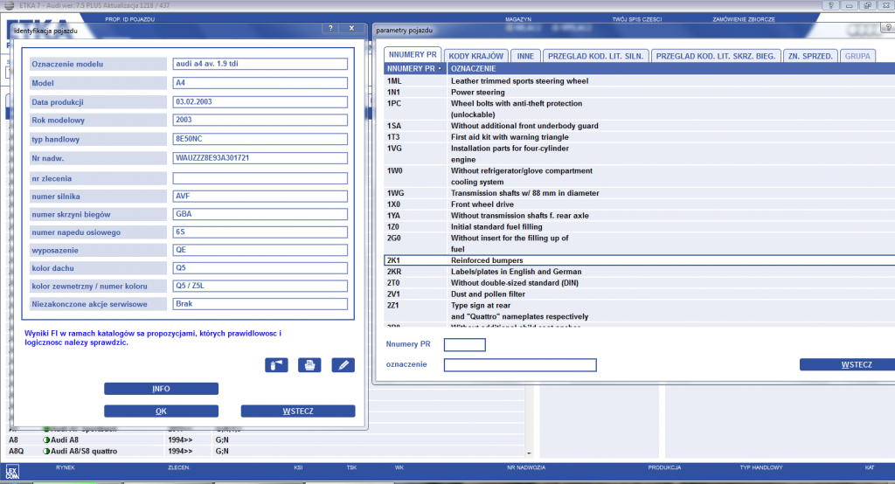Select the 1N1 Power steering row
Viewport: 895px width, 484px height.
click(639, 93)
